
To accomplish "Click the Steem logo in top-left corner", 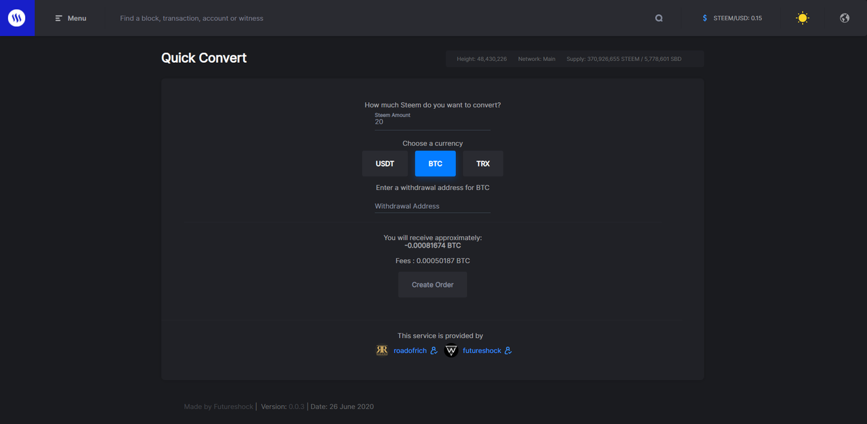I will click(x=17, y=18).
